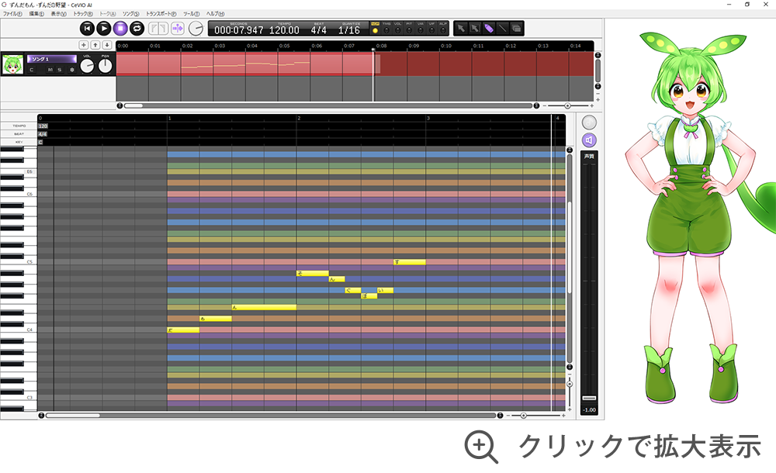Click the purple auto-scroll arrow icon
Screen dimensions: 776x473
[178, 29]
